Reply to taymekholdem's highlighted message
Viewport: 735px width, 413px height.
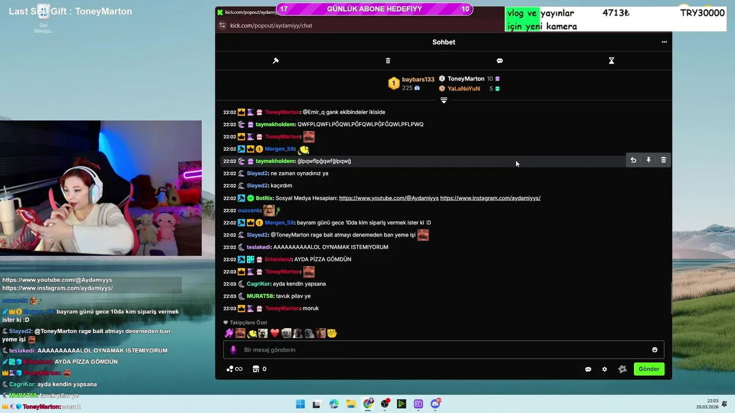[633, 160]
